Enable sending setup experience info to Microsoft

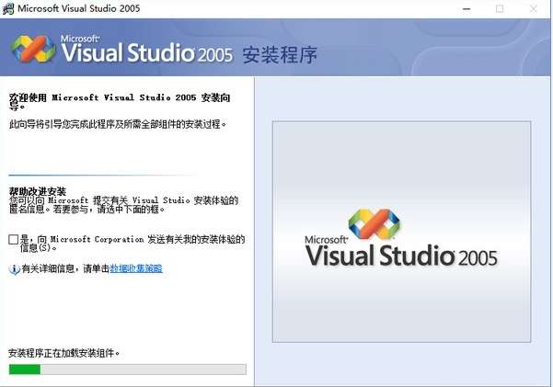tap(14, 240)
